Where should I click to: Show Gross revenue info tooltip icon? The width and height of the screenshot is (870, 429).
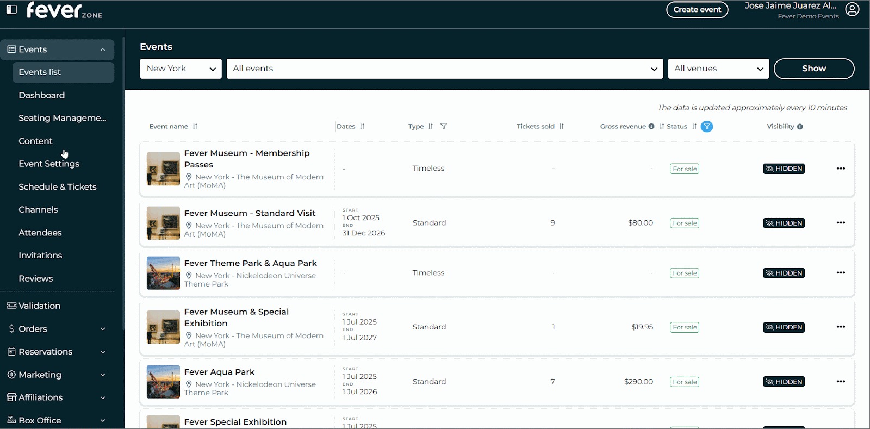pyautogui.click(x=651, y=126)
